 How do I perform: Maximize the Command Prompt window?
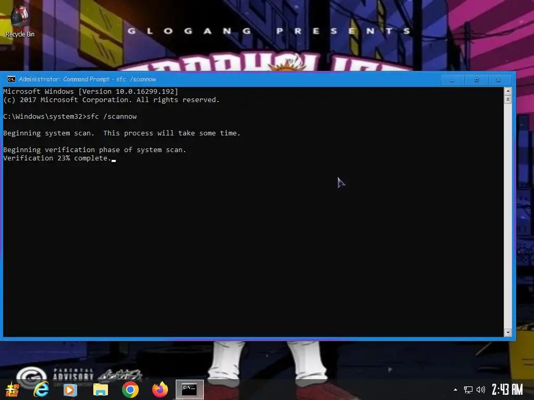pos(477,80)
